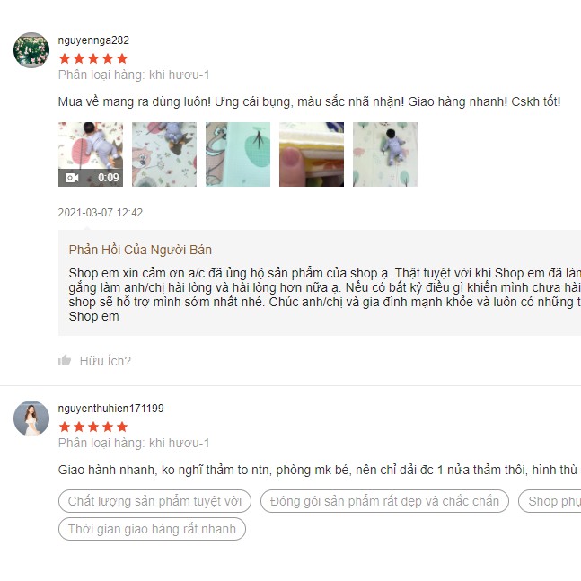Click nguyennga282's profile avatar
Screen dimensions: 581x581
click(31, 50)
